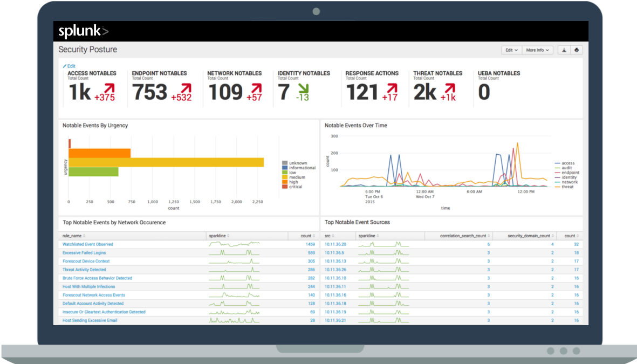Click the sort icon beside src column
The height and width of the screenshot is (364, 637).
334,236
